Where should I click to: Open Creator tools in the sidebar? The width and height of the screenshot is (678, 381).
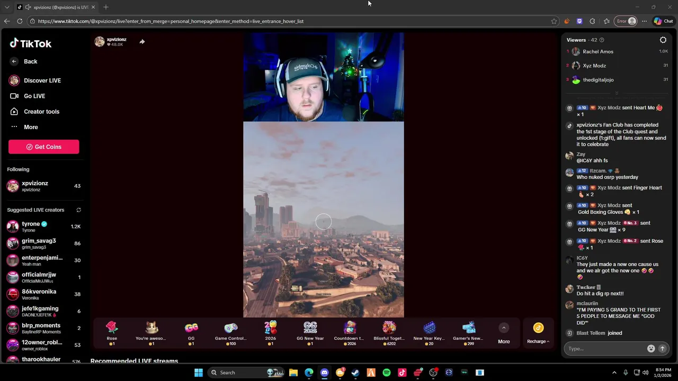34,112
